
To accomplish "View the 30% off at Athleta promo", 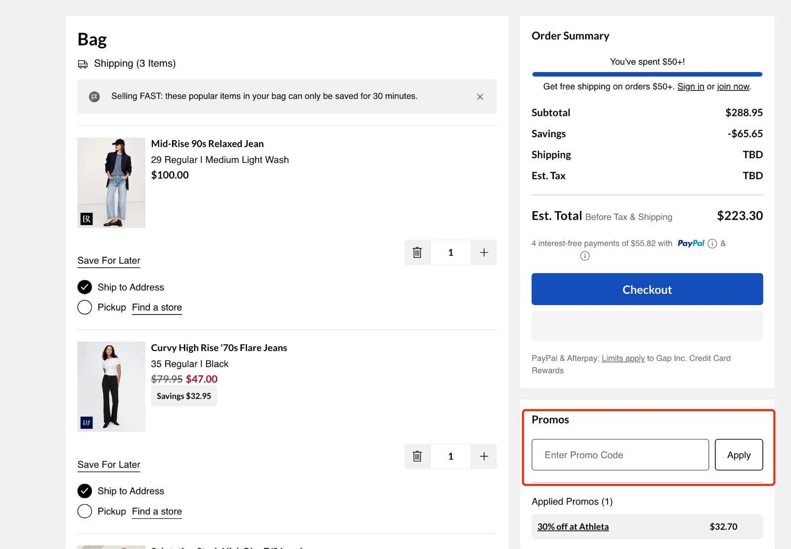I will click(572, 526).
